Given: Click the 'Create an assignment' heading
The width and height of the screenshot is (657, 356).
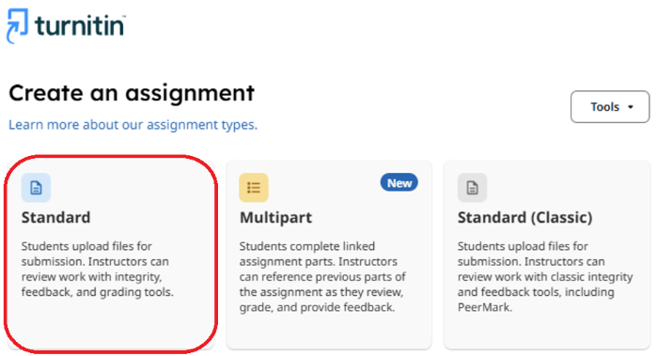Looking at the screenshot, I should [x=132, y=93].
